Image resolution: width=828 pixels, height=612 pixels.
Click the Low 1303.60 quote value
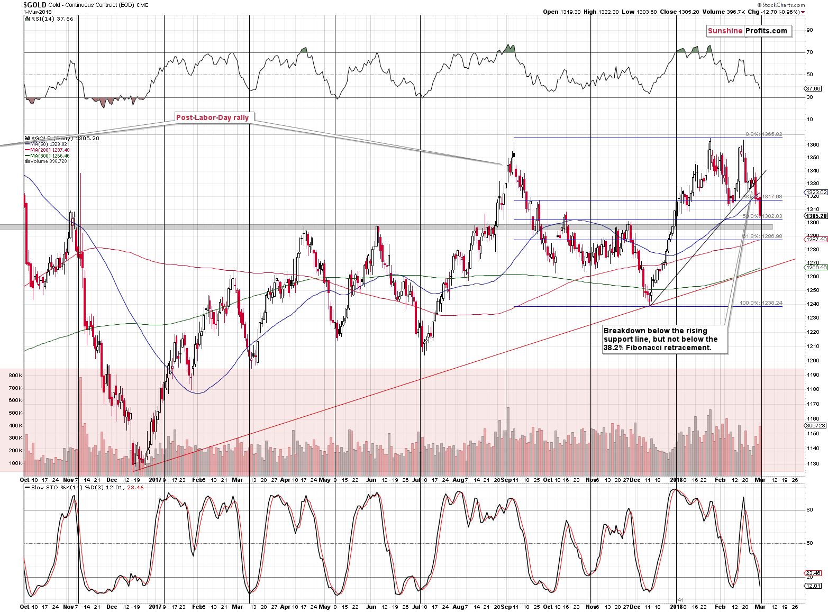pyautogui.click(x=639, y=12)
